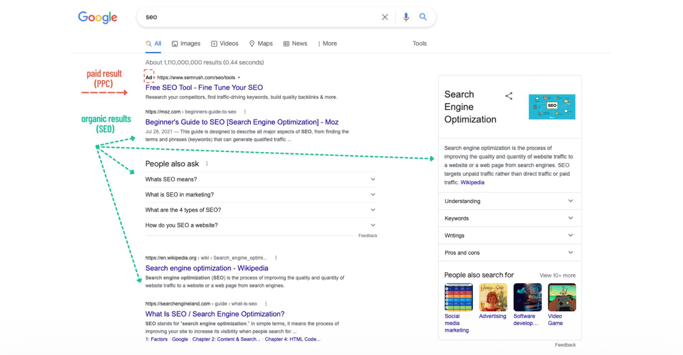Viewport: 683px width, 355px height.
Task: Expand 'What are the 4 types of SEO?'
Action: tap(373, 210)
